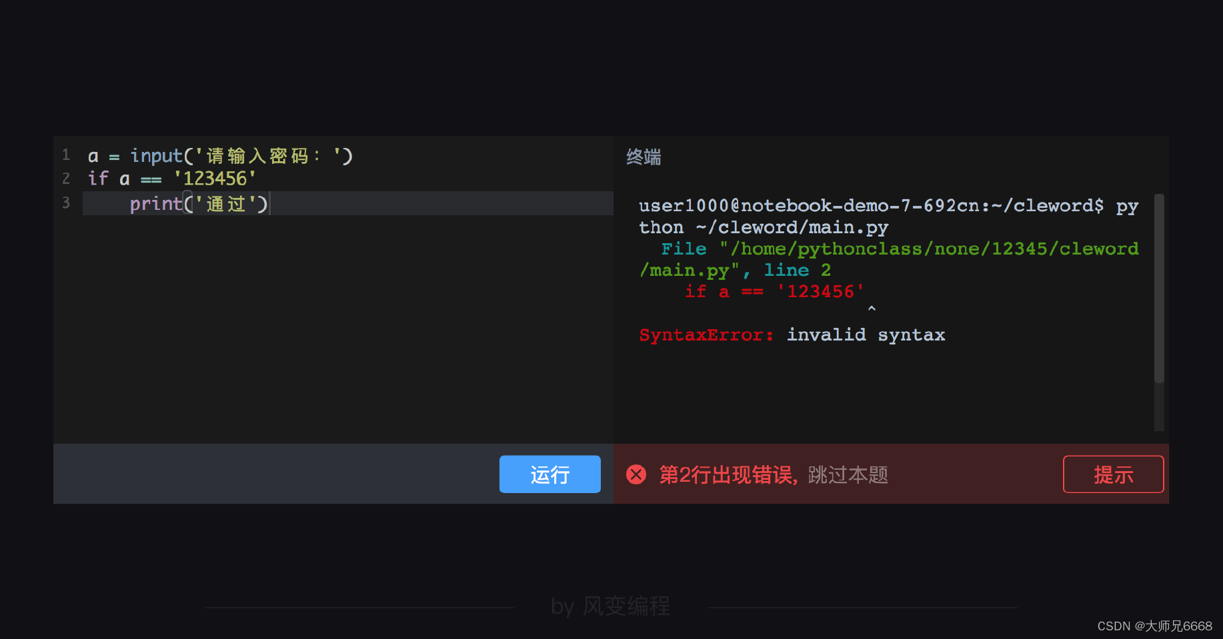Click code line 3 print('通过')

(x=199, y=203)
